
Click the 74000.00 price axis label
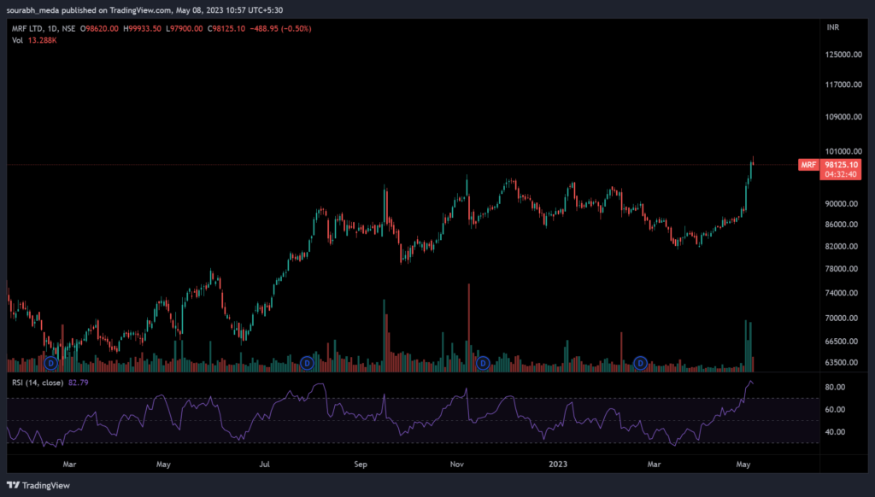point(842,293)
